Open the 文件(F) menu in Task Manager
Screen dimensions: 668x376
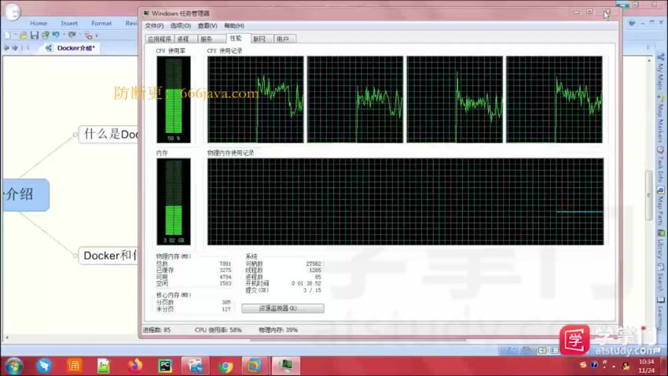click(x=154, y=26)
